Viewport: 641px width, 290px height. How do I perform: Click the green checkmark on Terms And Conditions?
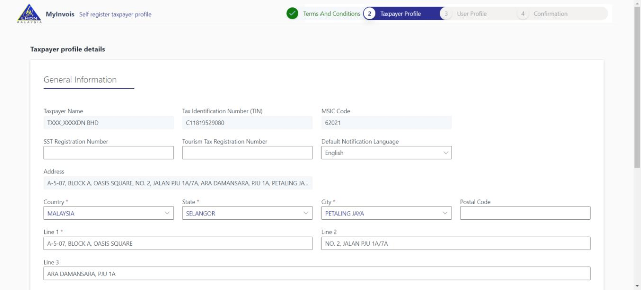[291, 13]
